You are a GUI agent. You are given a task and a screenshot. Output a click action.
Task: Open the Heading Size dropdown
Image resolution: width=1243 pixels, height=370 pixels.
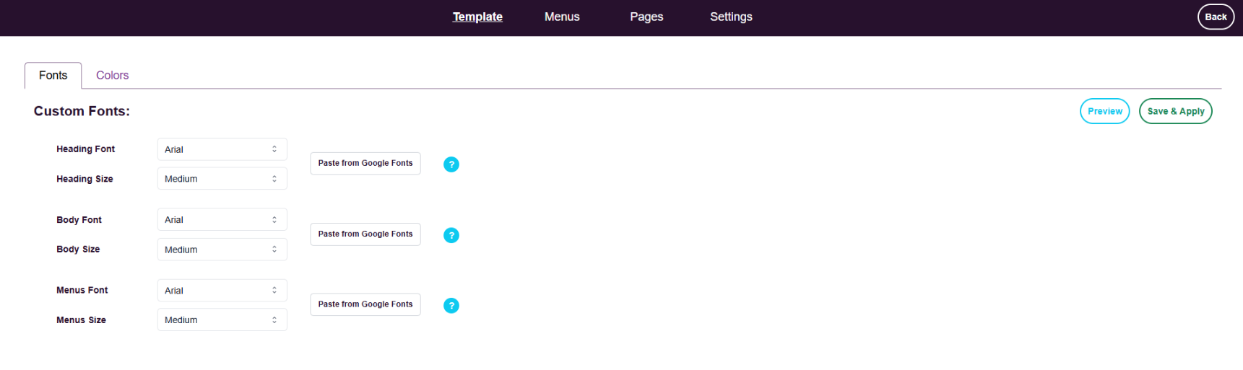[222, 179]
